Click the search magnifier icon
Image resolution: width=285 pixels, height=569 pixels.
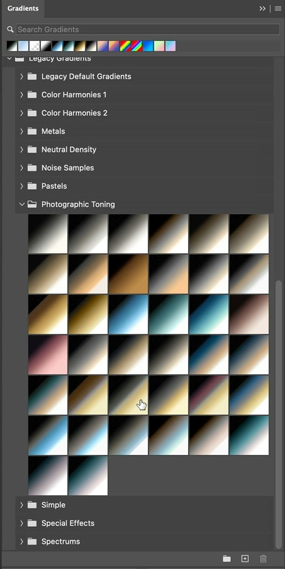click(x=11, y=30)
